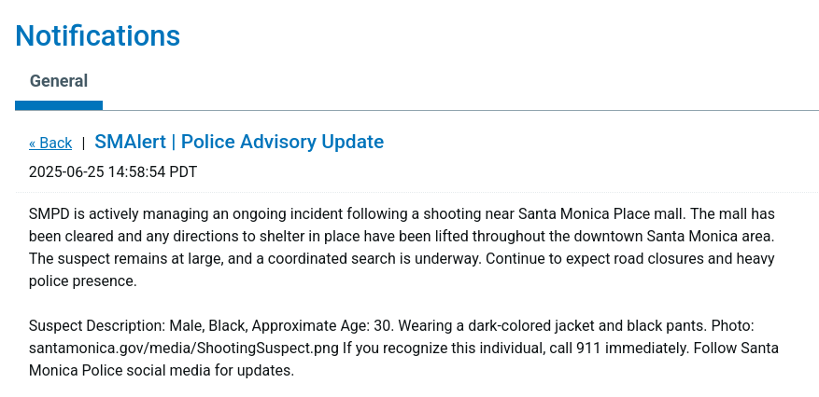Click the 2025-06-25 14:58:54 PDT timestamp

click(113, 171)
